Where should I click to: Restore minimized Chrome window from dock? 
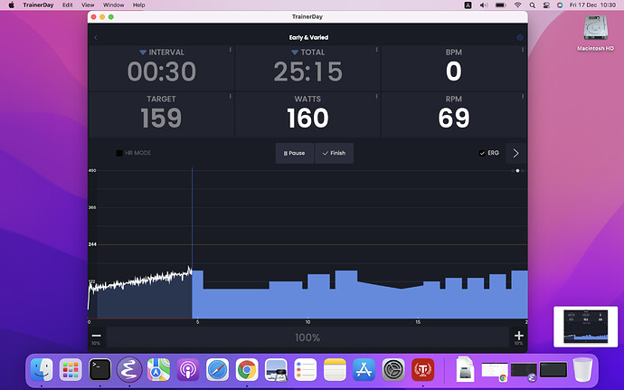pyautogui.click(x=495, y=370)
